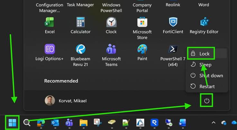Open Bluebeam Revu 21
The image size is (237, 130).
80,55
